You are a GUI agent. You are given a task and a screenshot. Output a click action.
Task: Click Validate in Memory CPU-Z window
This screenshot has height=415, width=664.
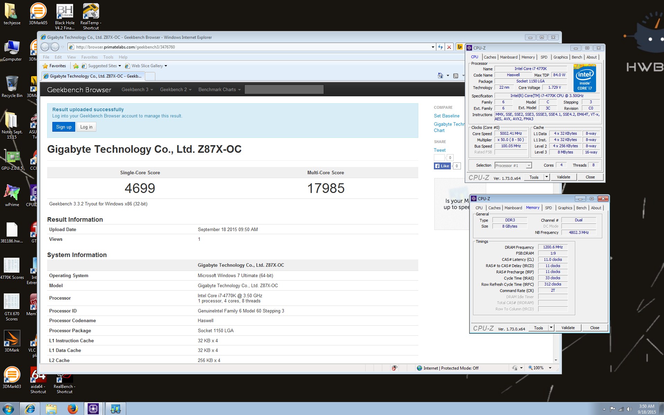click(x=568, y=328)
